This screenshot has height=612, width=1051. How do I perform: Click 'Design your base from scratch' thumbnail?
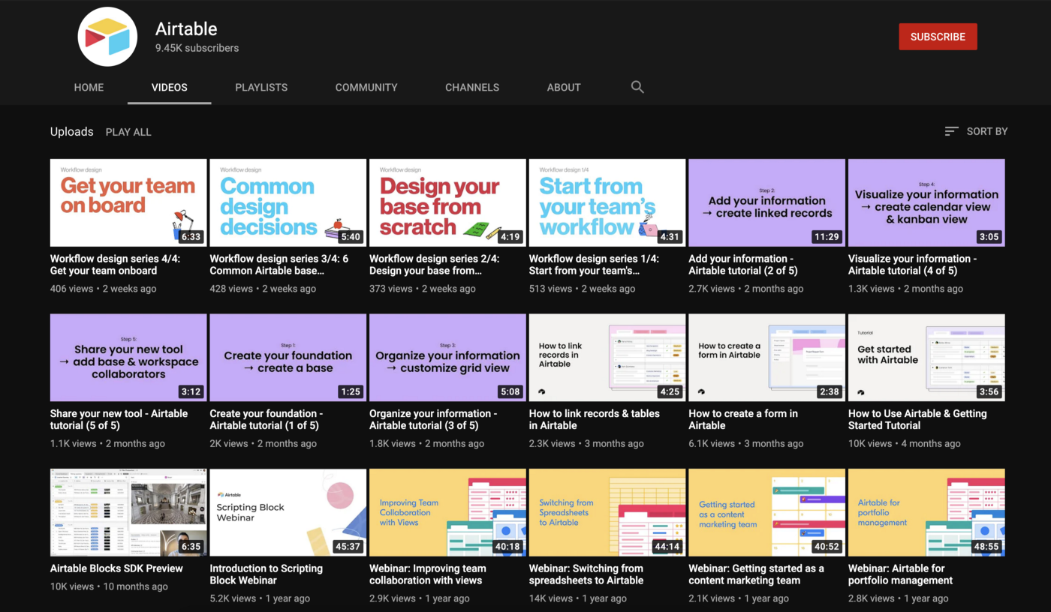pyautogui.click(x=447, y=202)
